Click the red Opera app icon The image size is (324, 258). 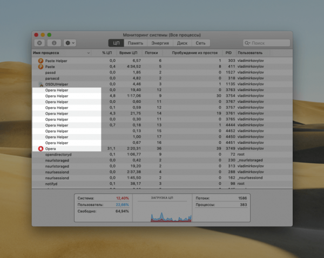coord(40,149)
